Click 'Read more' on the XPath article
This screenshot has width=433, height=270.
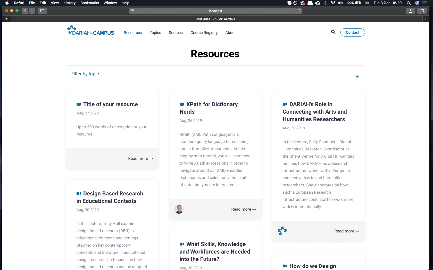pos(243,209)
